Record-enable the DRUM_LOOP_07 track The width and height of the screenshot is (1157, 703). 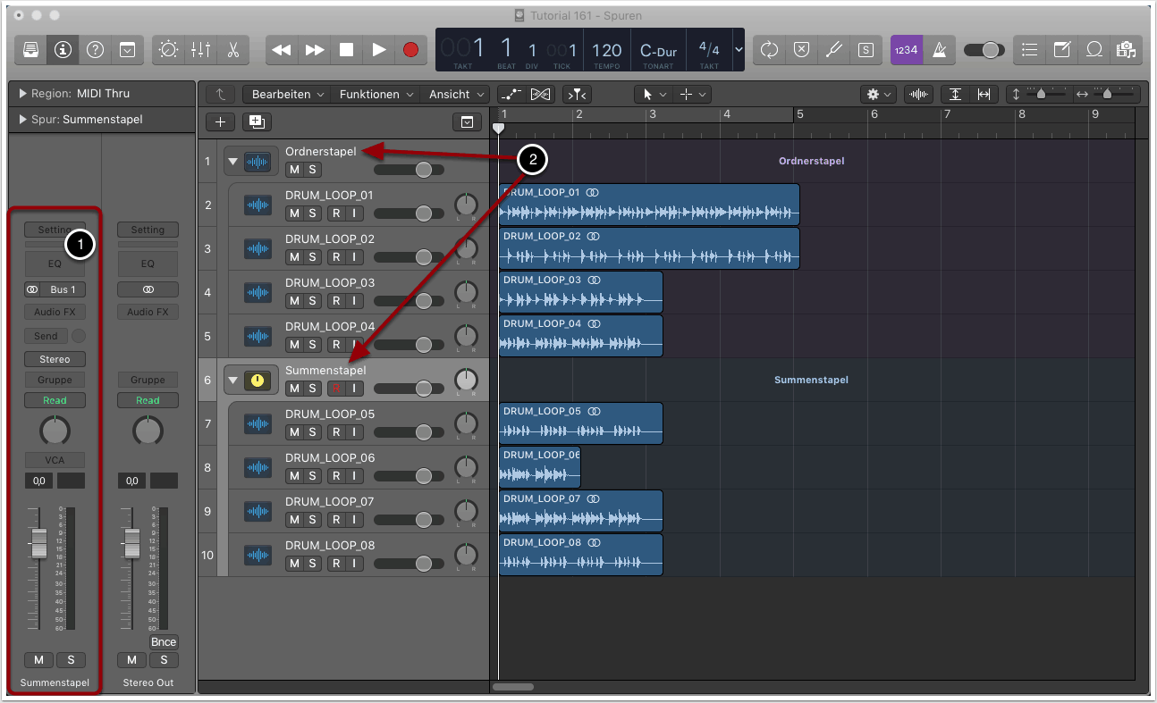coord(335,520)
